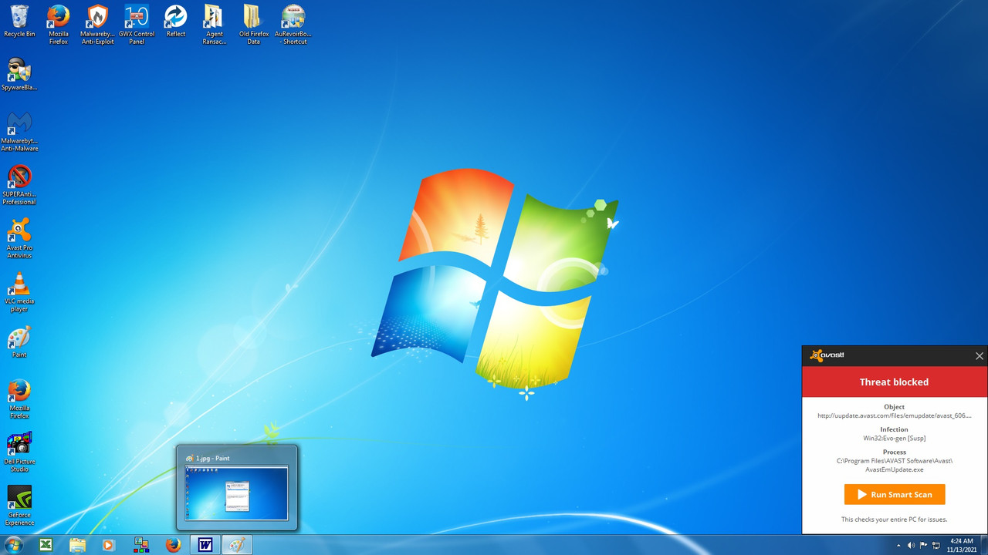Click the Dell Picture Studio icon
Viewport: 988px width, 555px height.
[x=19, y=452]
